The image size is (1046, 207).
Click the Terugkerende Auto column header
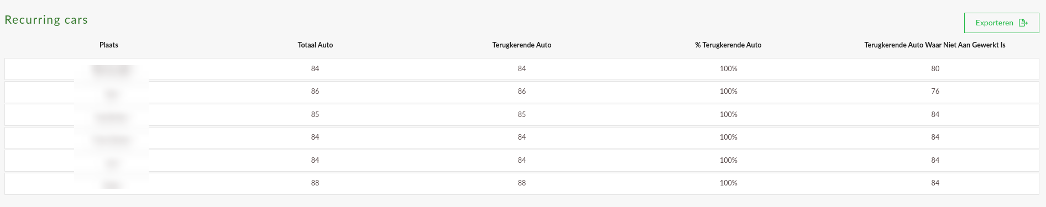(522, 45)
